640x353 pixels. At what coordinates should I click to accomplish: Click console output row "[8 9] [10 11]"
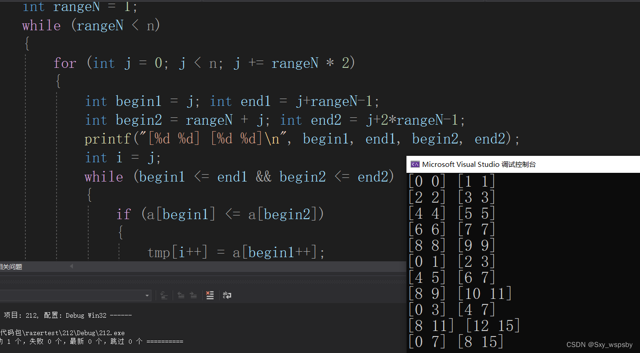click(460, 294)
